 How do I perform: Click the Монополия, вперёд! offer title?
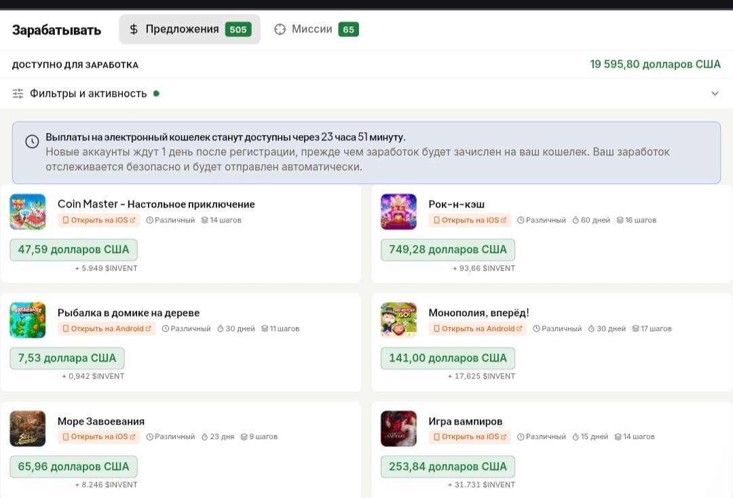(478, 313)
